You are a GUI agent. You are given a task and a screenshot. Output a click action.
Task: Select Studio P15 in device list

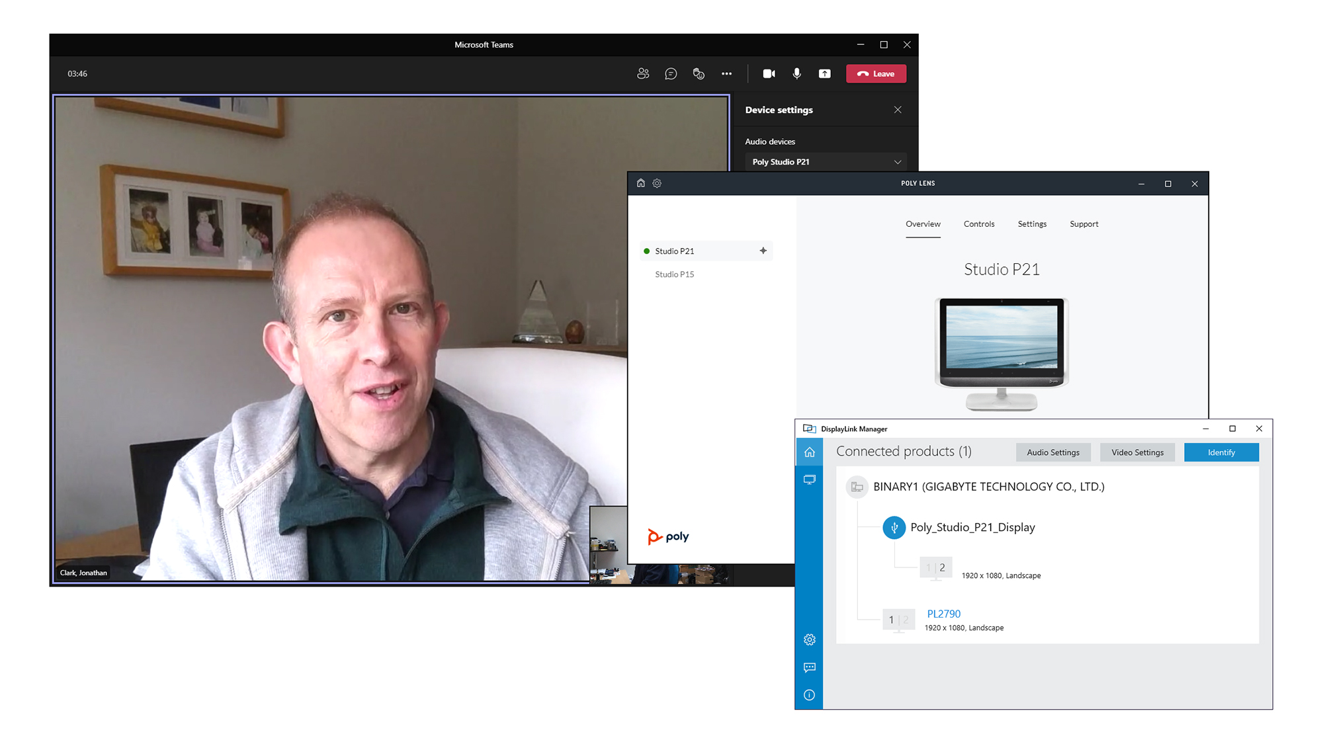[x=674, y=274]
